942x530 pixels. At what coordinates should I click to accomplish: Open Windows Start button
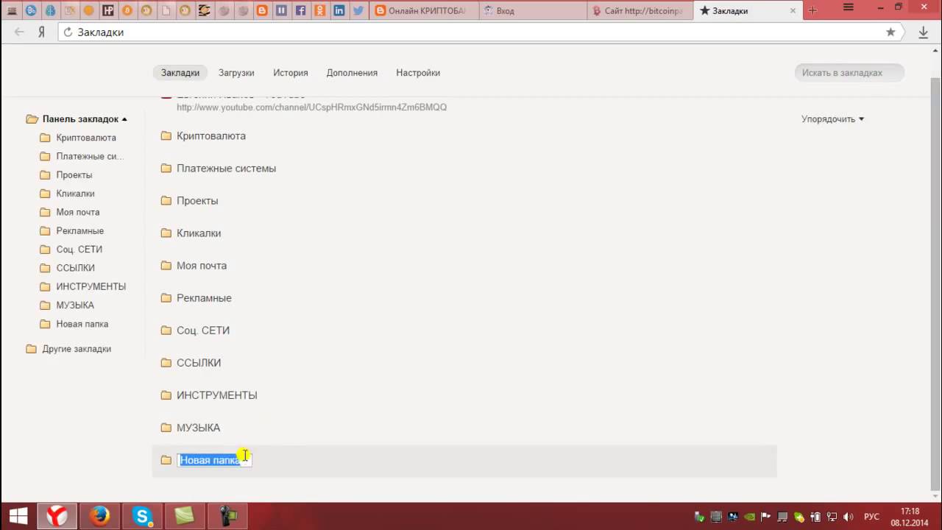[18, 516]
